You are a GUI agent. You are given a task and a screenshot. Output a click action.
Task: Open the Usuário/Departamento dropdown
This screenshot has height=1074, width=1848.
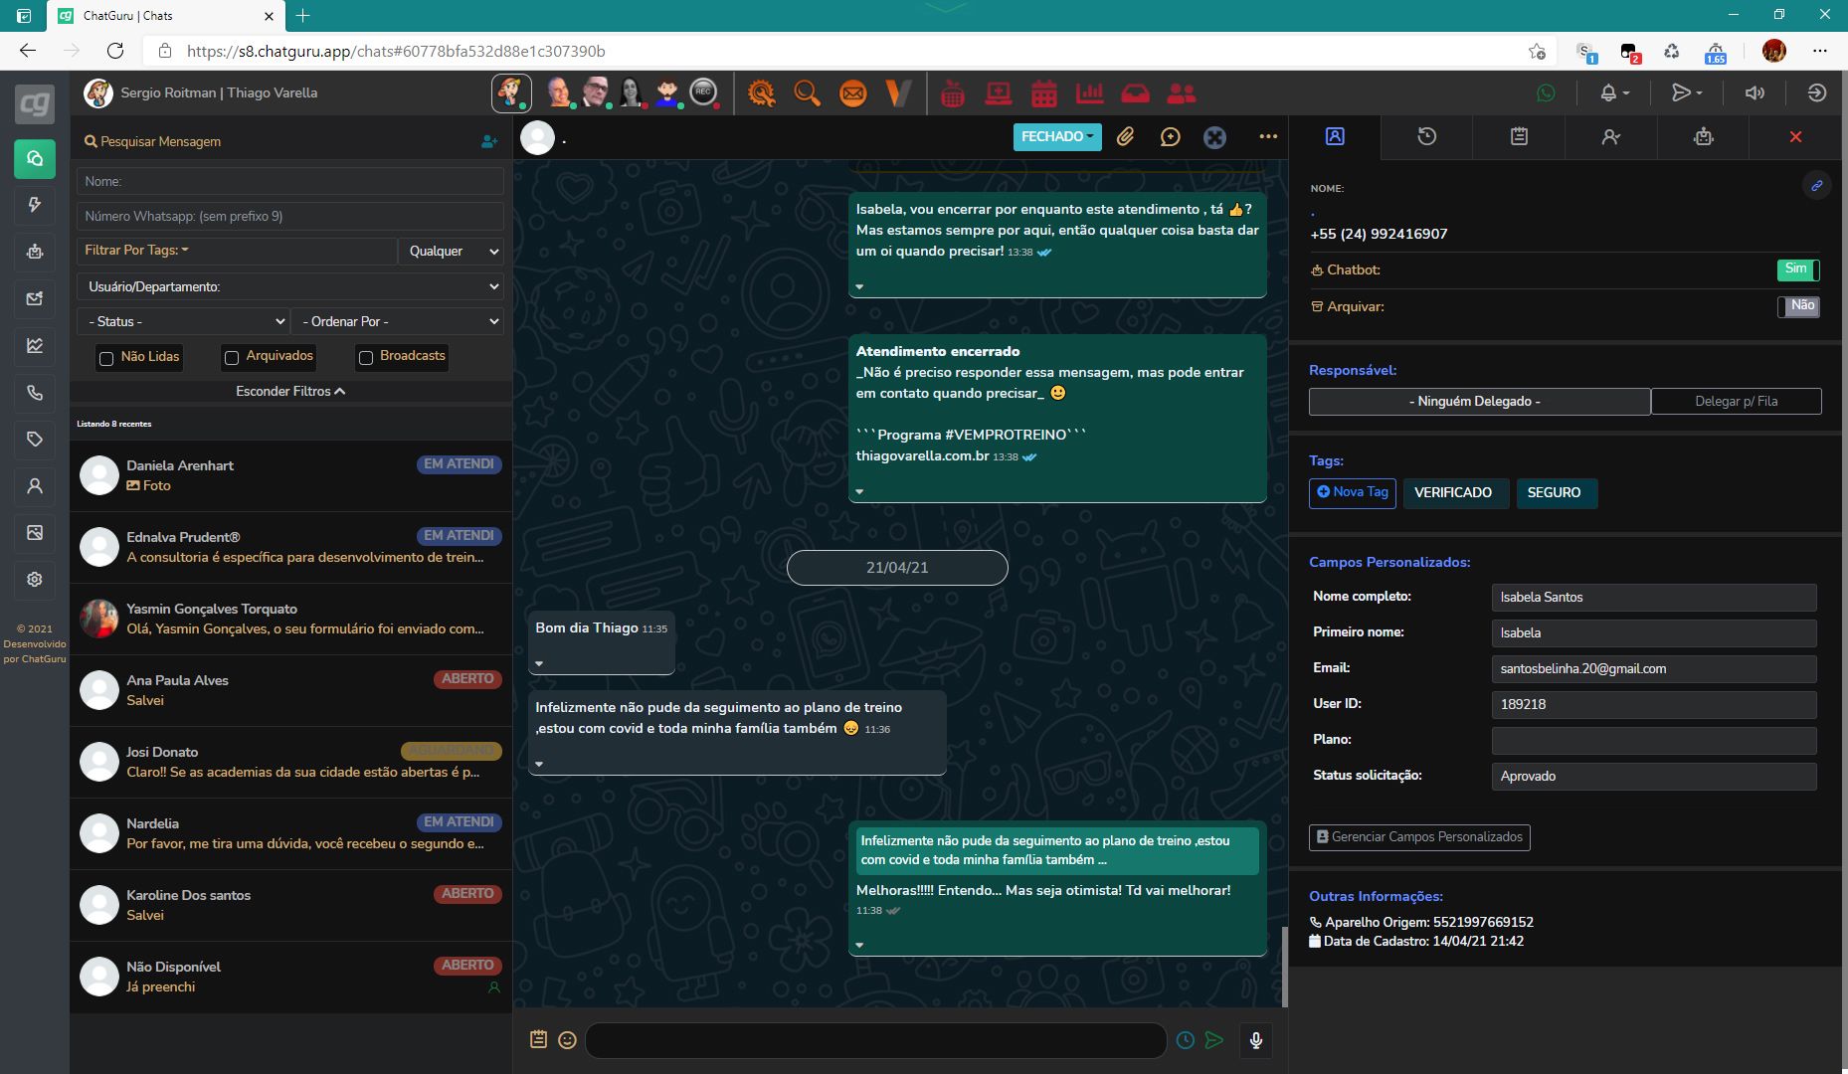pyautogui.click(x=290, y=286)
